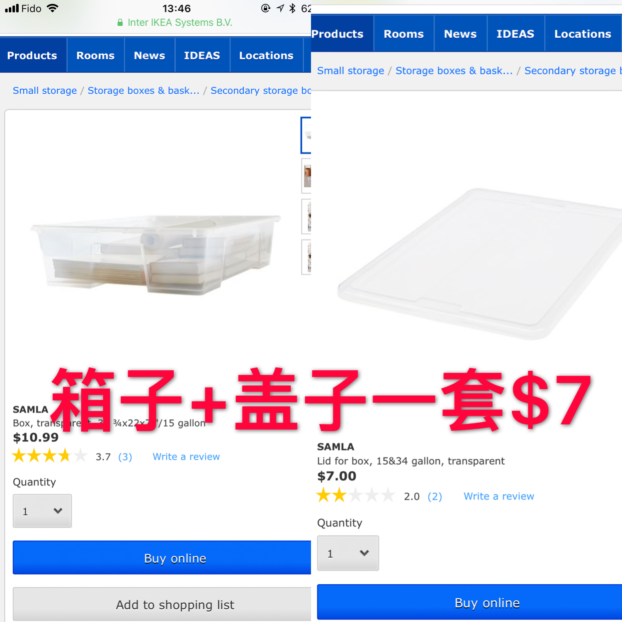Open Locations in left navigation bar
The height and width of the screenshot is (622, 622).
[x=266, y=55]
